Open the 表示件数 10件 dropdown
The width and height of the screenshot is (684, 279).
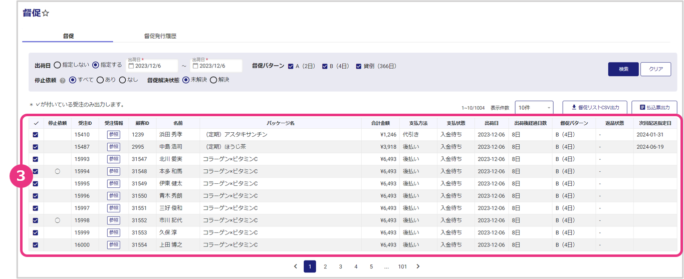(x=534, y=108)
